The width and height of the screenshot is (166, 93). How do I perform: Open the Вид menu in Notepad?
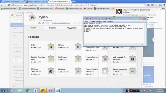105,21
